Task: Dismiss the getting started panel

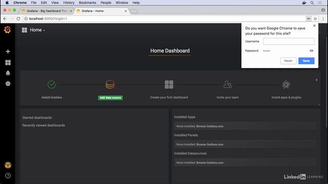Action: (x=317, y=80)
